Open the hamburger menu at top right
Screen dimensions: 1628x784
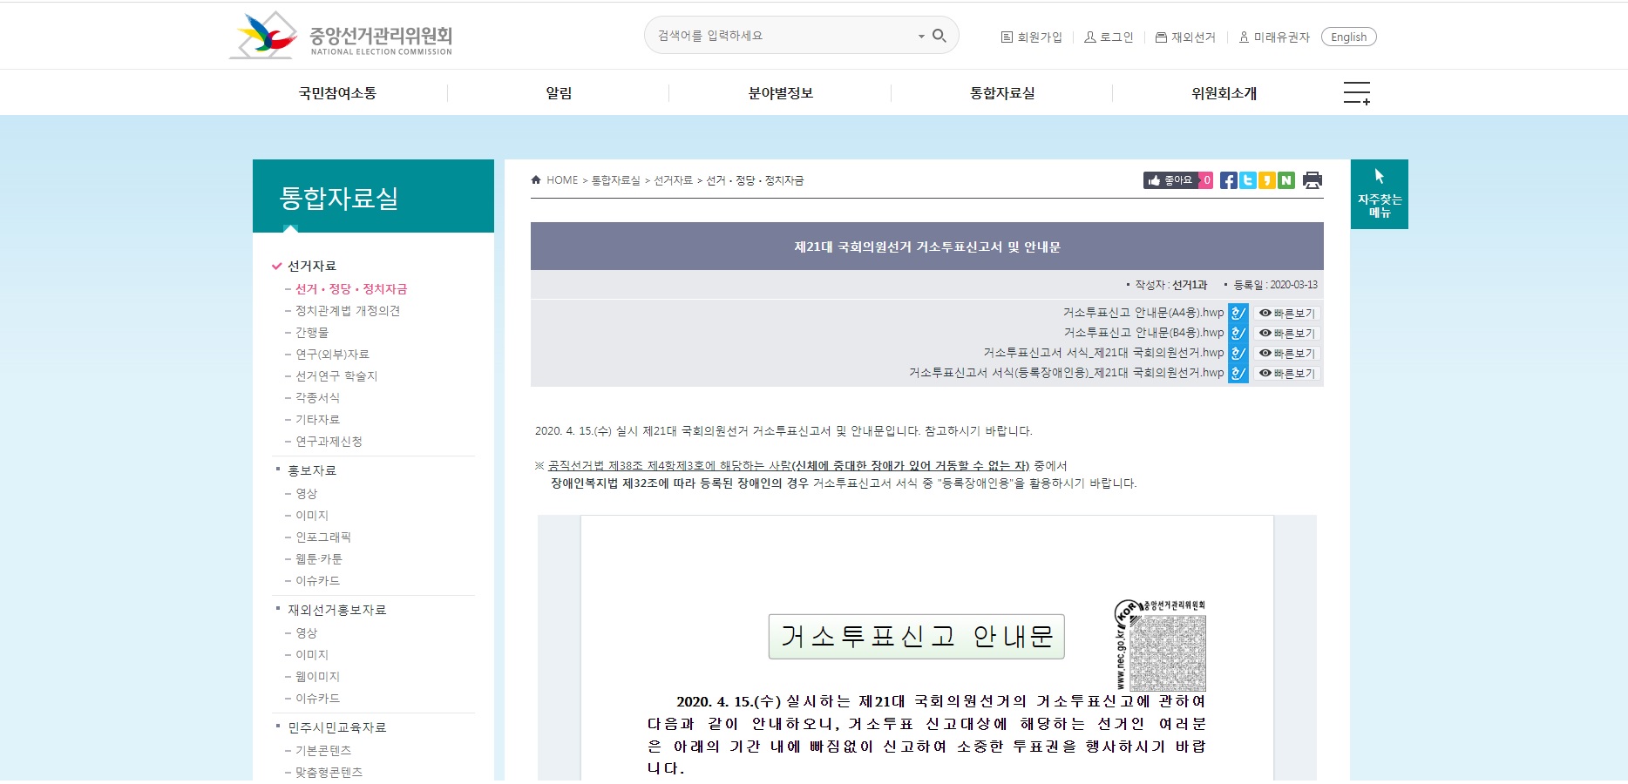tap(1356, 92)
